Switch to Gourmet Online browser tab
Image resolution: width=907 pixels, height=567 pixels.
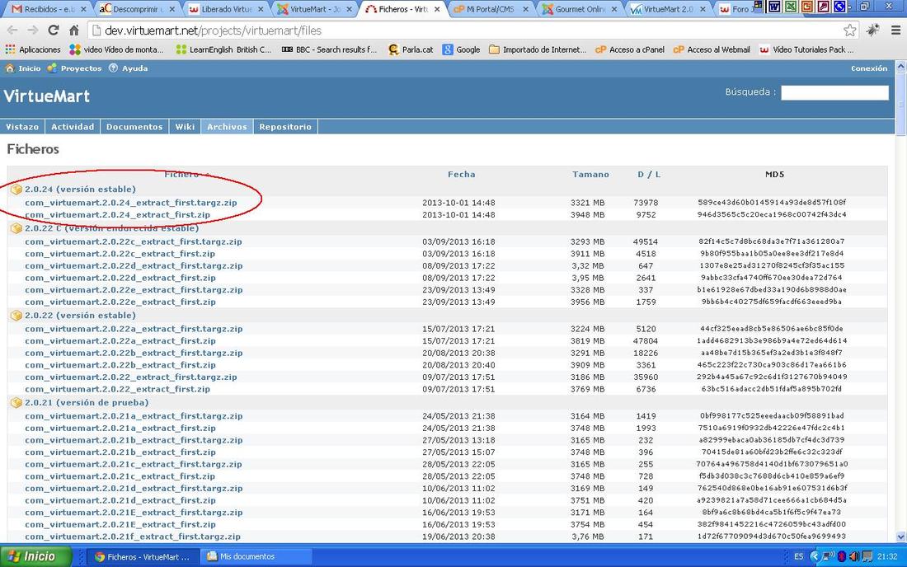[x=579, y=9]
